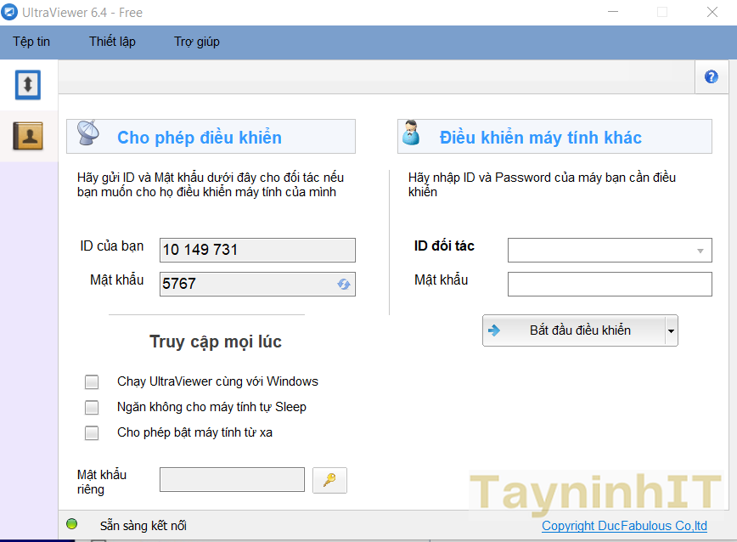Open the remote control connection sidebar tab
This screenshot has width=737, height=542.
(28, 84)
